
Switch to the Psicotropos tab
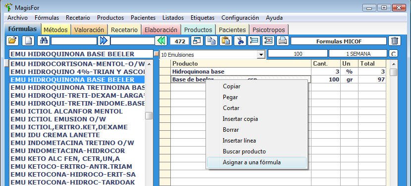pos(269,30)
